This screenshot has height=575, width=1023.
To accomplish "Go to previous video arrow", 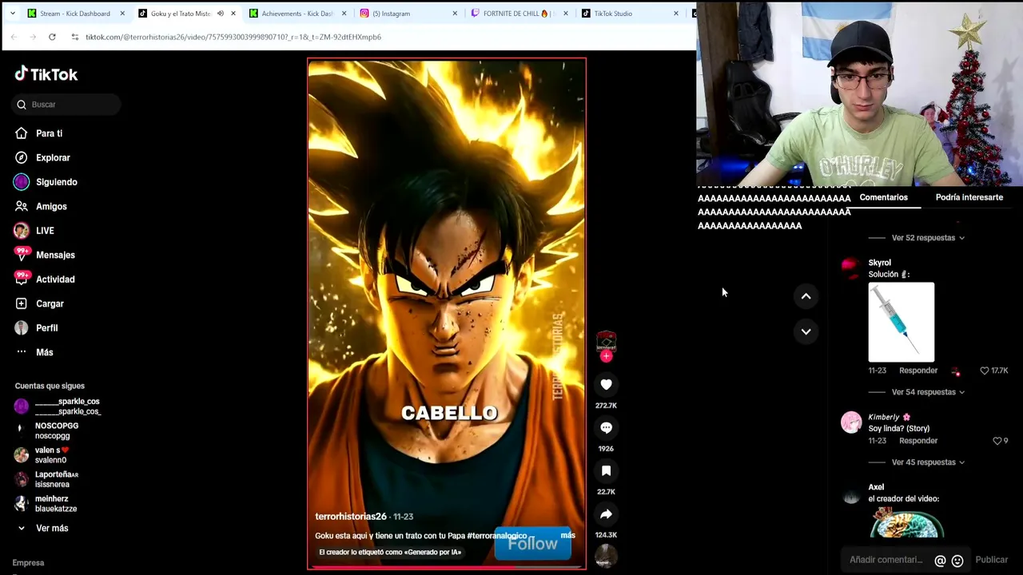I will [x=806, y=296].
